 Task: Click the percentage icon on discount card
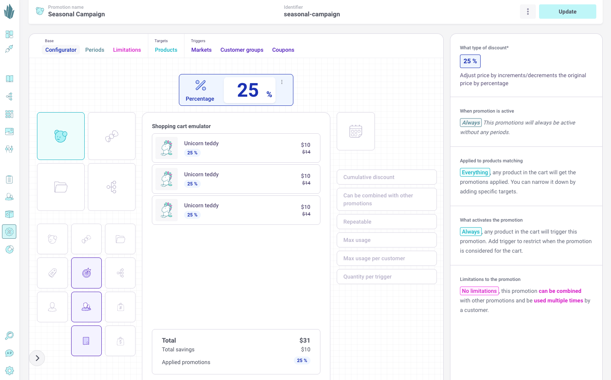coord(200,85)
